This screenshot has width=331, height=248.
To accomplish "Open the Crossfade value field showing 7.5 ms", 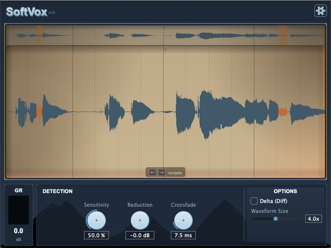I will tap(183, 235).
